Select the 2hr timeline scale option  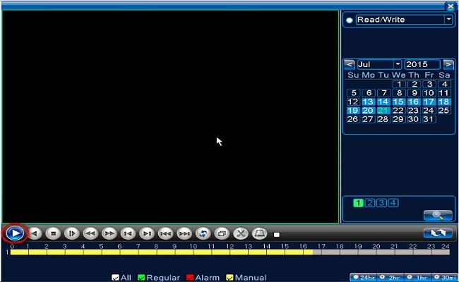click(x=391, y=278)
